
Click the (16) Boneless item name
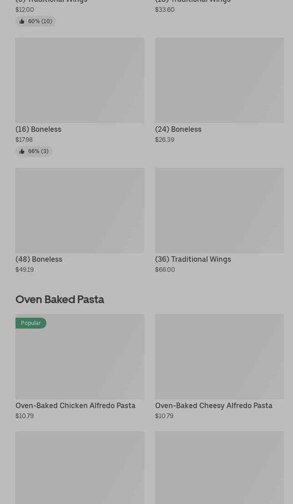click(x=38, y=130)
